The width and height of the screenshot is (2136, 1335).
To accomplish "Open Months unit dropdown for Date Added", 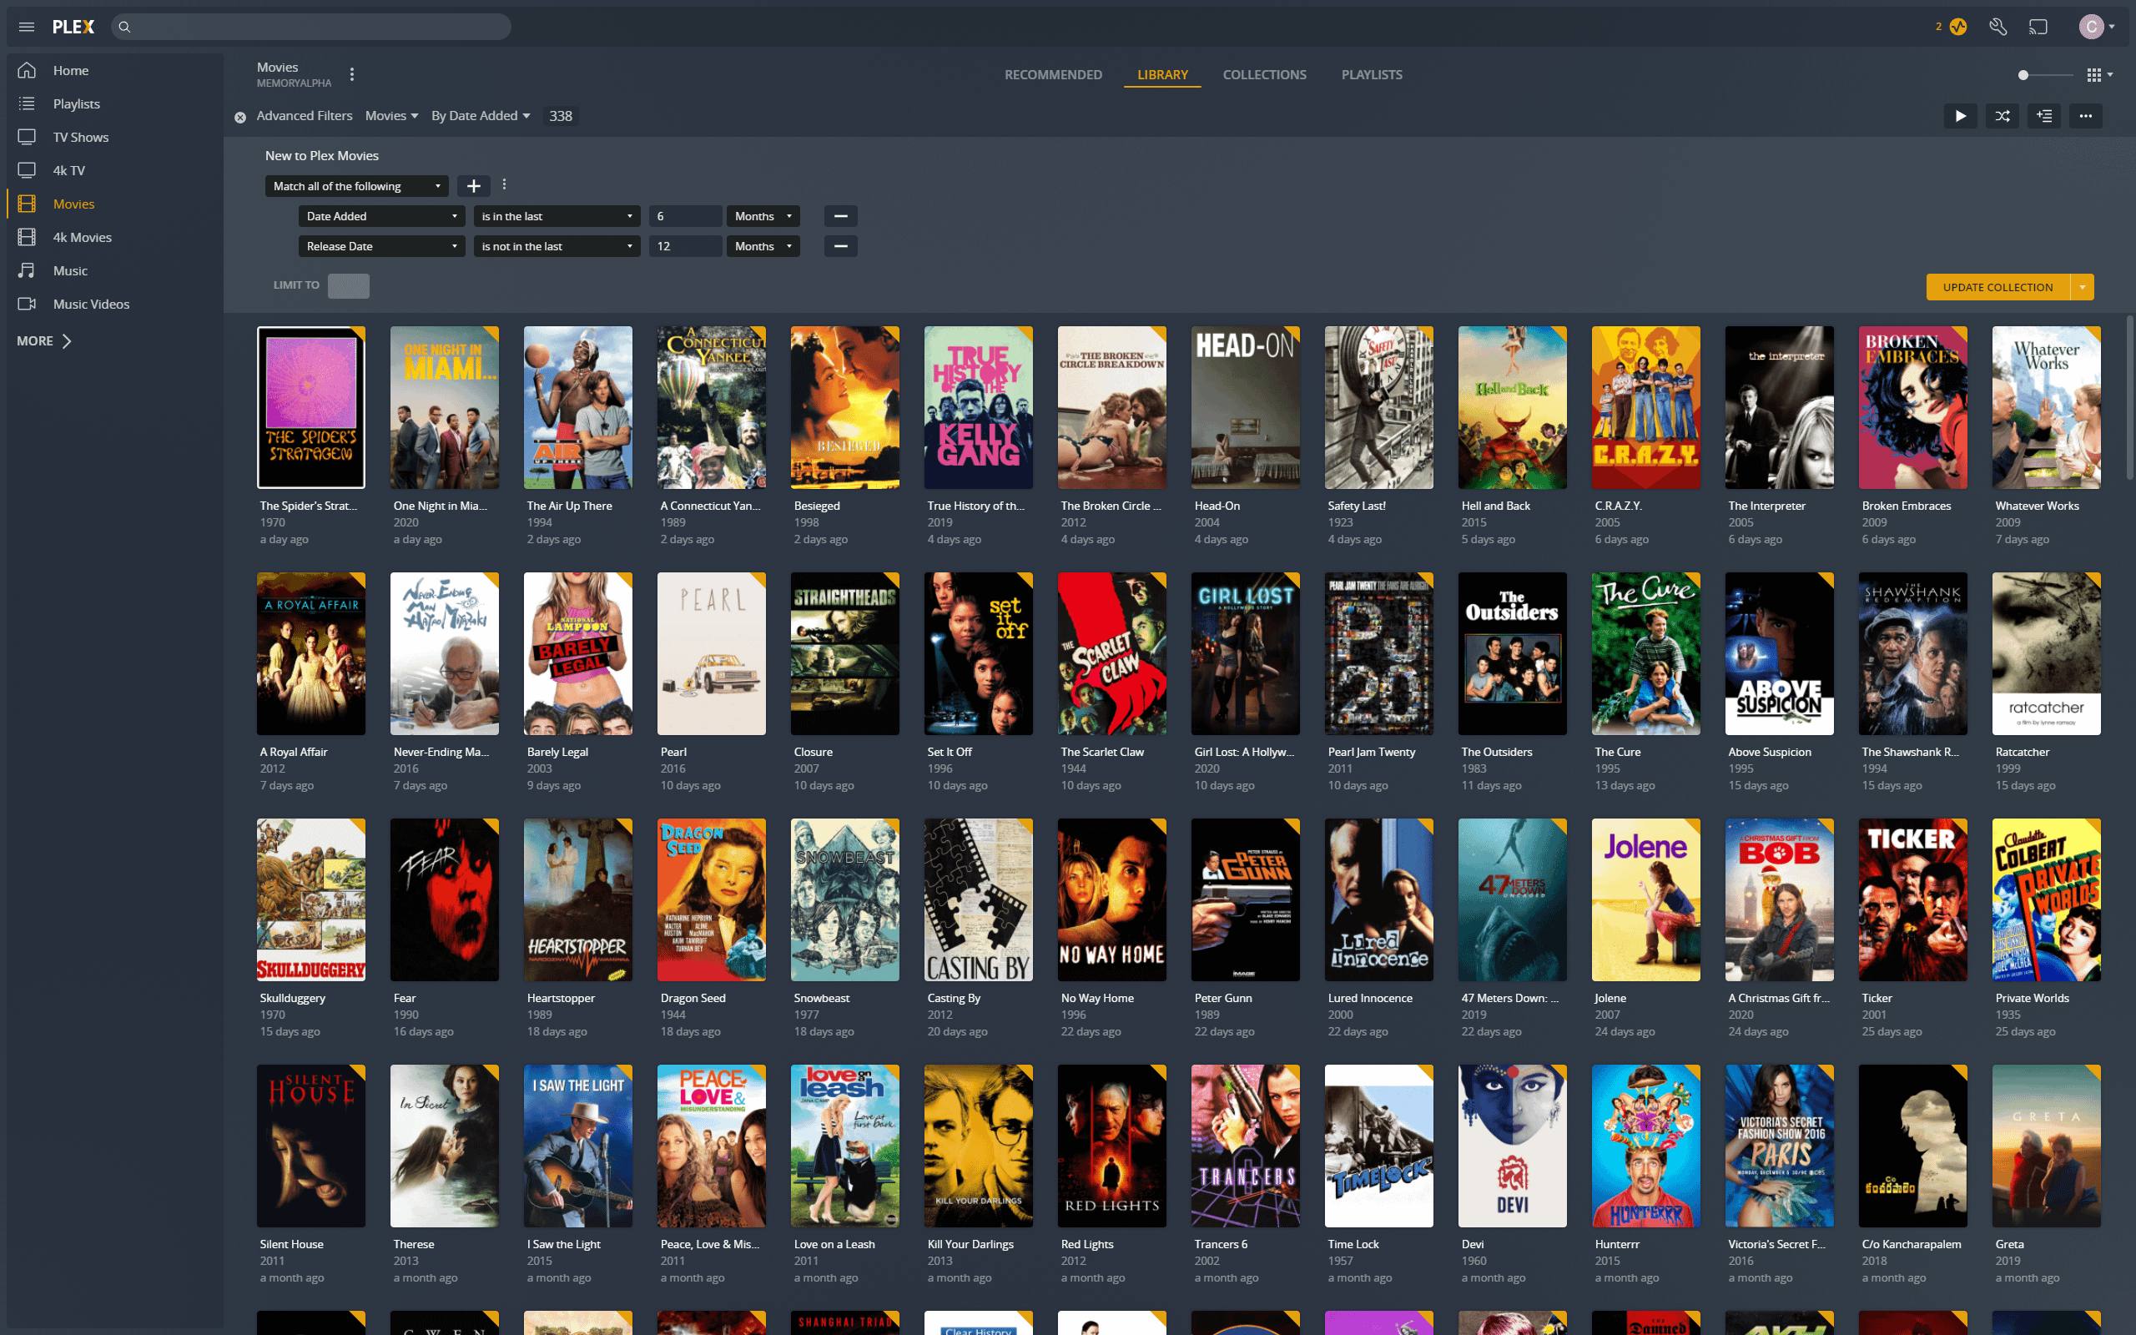I will click(763, 216).
